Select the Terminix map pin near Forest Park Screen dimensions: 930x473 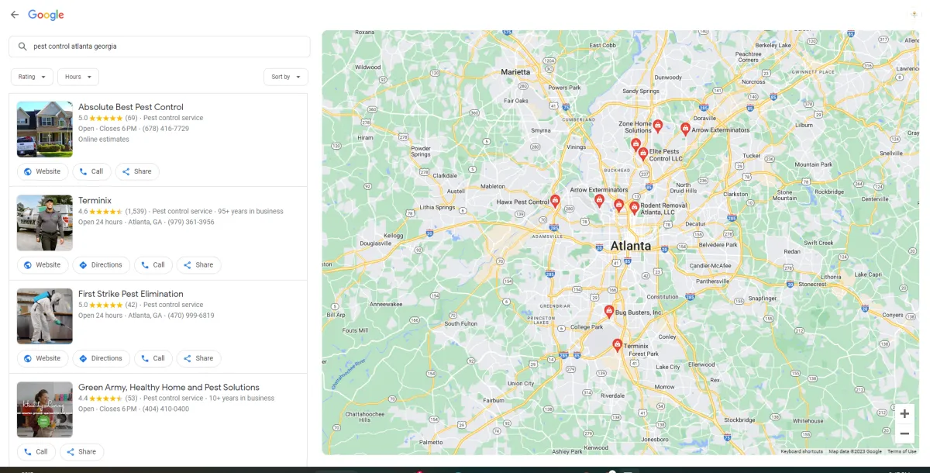click(x=617, y=345)
